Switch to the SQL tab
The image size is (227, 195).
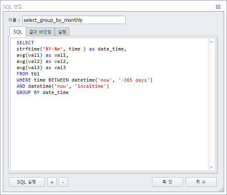pos(18,31)
